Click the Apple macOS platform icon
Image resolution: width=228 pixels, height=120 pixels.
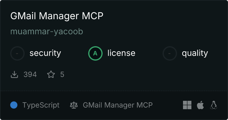tap(200, 105)
